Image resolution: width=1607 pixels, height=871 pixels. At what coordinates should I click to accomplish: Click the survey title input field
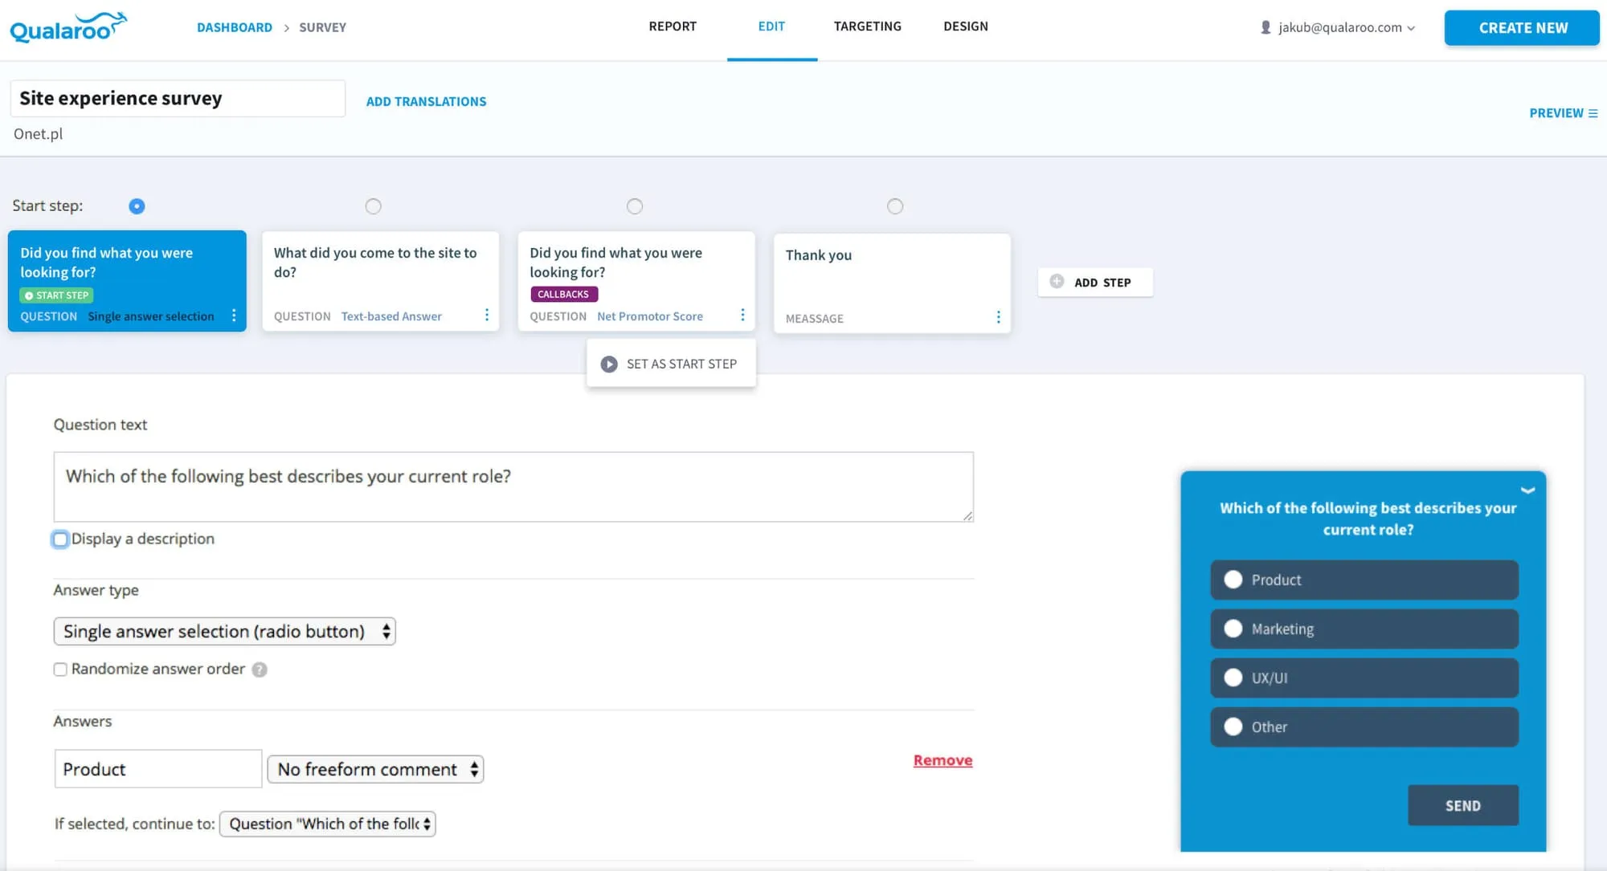click(177, 98)
